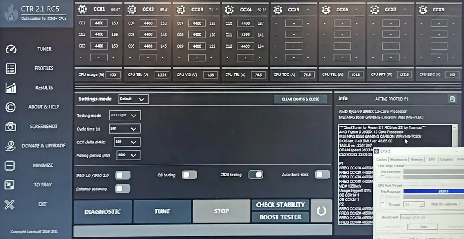
Task: Click the DIAGNOSTIC button
Action: pos(103,212)
